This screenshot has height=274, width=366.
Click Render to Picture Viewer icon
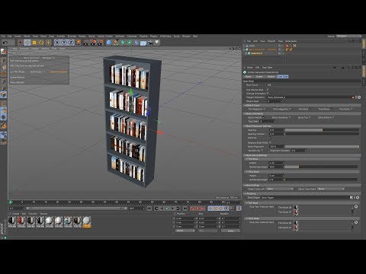[x=94, y=43]
